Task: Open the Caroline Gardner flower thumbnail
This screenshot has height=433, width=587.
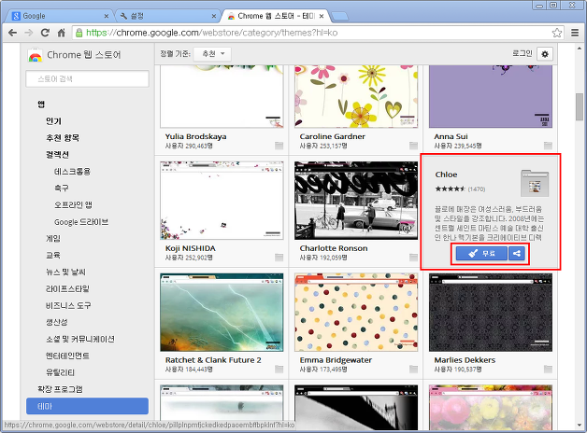Action: click(356, 96)
